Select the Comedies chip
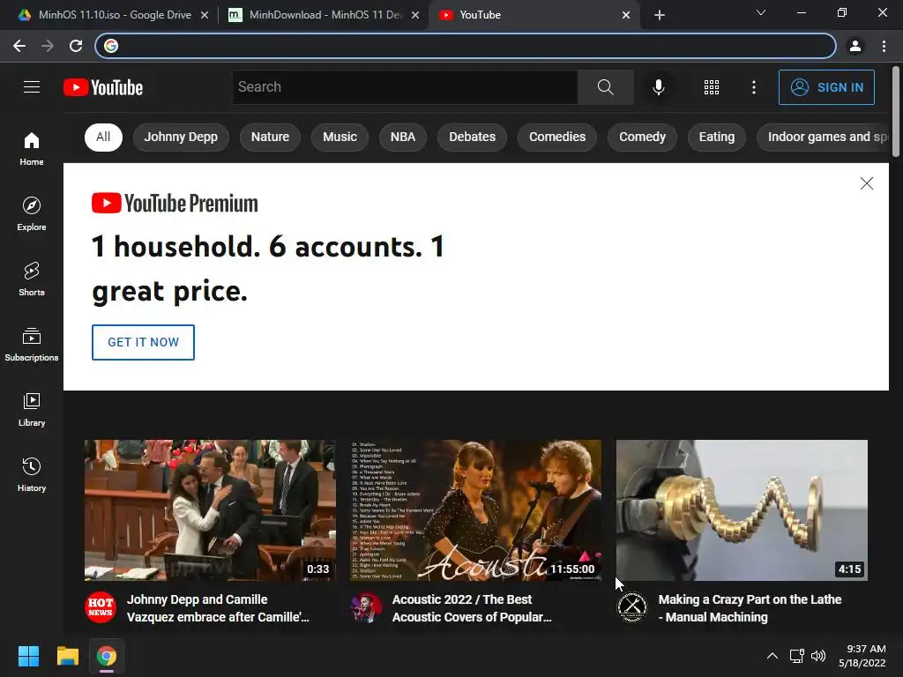This screenshot has height=677, width=903. tap(557, 137)
